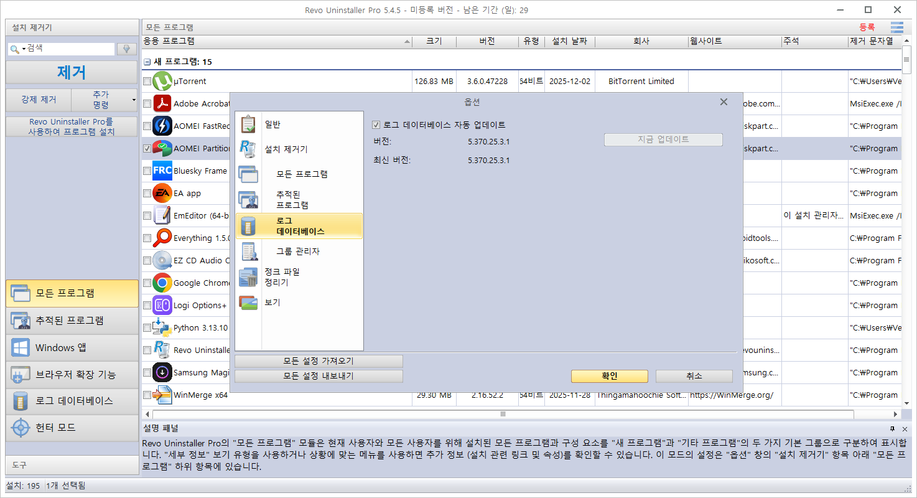Click Export All Settings button
The height and width of the screenshot is (498, 917).
pyautogui.click(x=319, y=376)
